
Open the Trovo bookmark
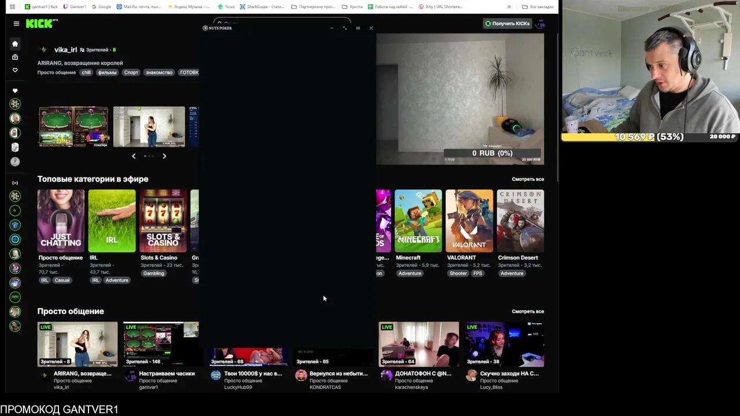pos(226,7)
